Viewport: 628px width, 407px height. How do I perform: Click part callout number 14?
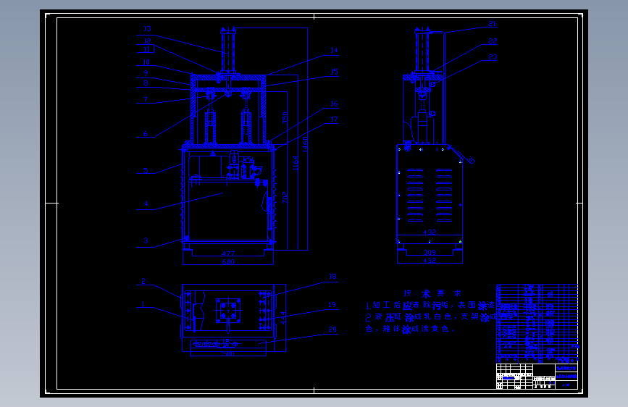[334, 50]
